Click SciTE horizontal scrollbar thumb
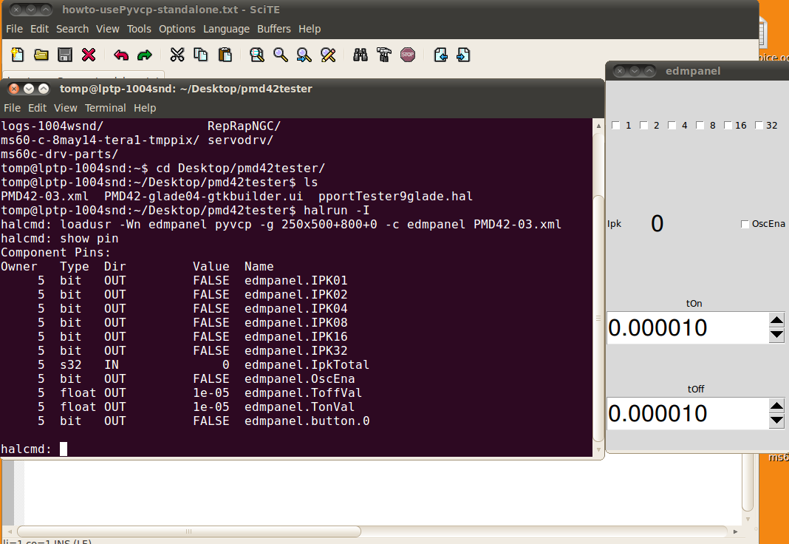This screenshot has height=544, width=789. pos(188,531)
